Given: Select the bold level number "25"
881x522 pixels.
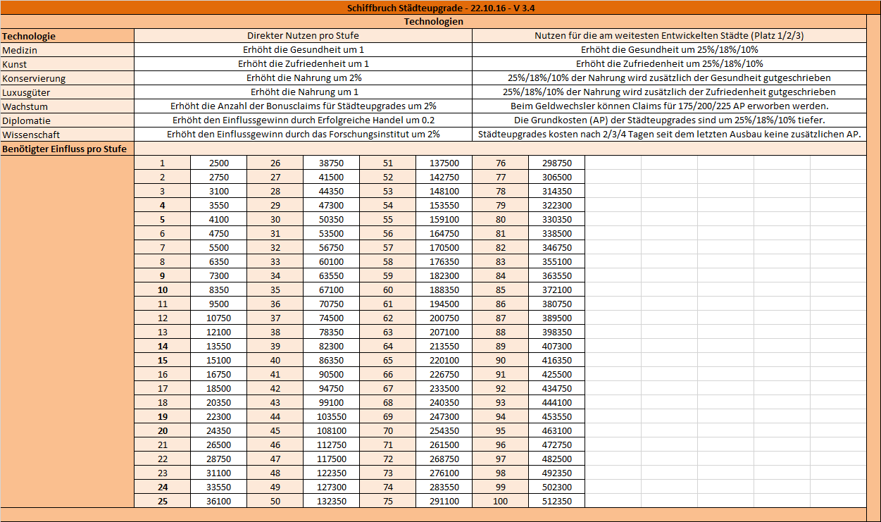Looking at the screenshot, I should click(x=162, y=501).
